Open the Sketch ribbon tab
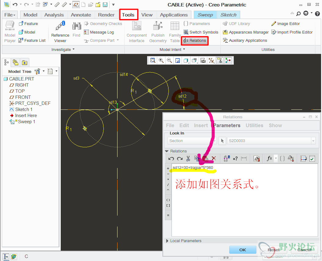Image resolution: width=322 pixels, height=261 pixels. coord(228,15)
